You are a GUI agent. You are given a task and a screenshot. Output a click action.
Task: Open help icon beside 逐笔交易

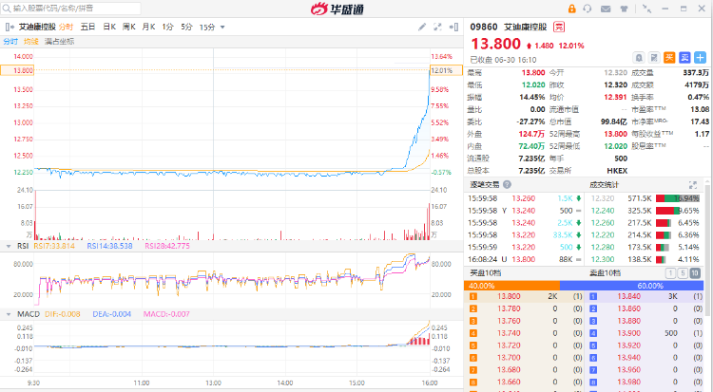pos(507,184)
